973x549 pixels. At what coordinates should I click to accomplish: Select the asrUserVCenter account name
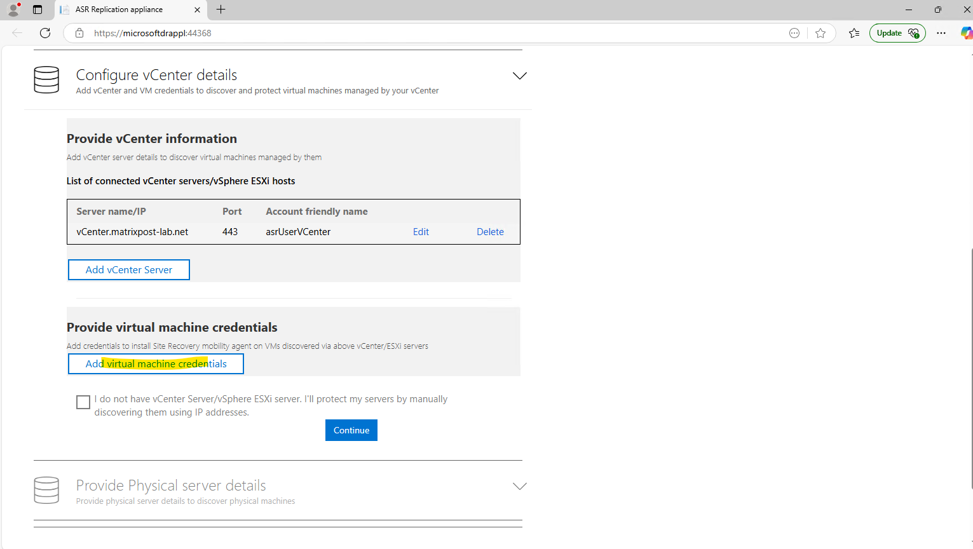pyautogui.click(x=298, y=232)
